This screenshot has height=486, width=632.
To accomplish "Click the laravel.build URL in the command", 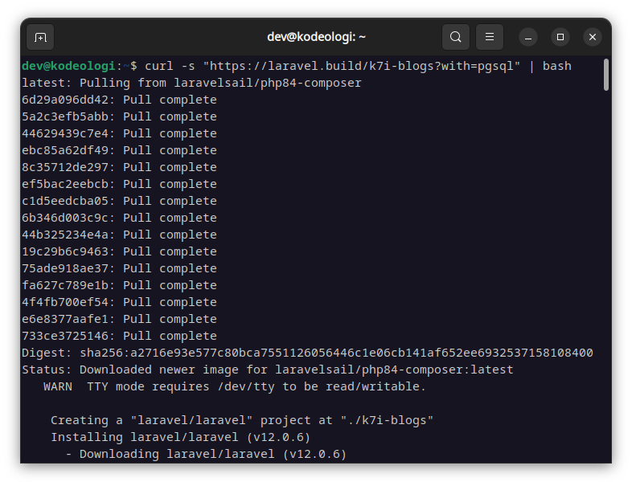I will [x=362, y=66].
